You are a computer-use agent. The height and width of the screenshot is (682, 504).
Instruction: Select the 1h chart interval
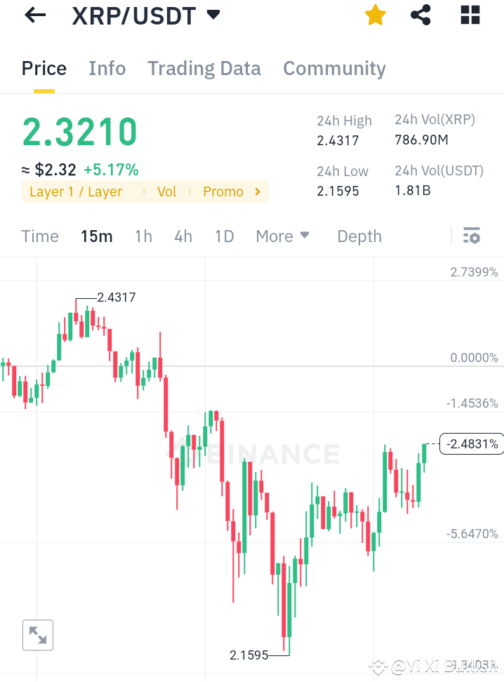point(143,236)
